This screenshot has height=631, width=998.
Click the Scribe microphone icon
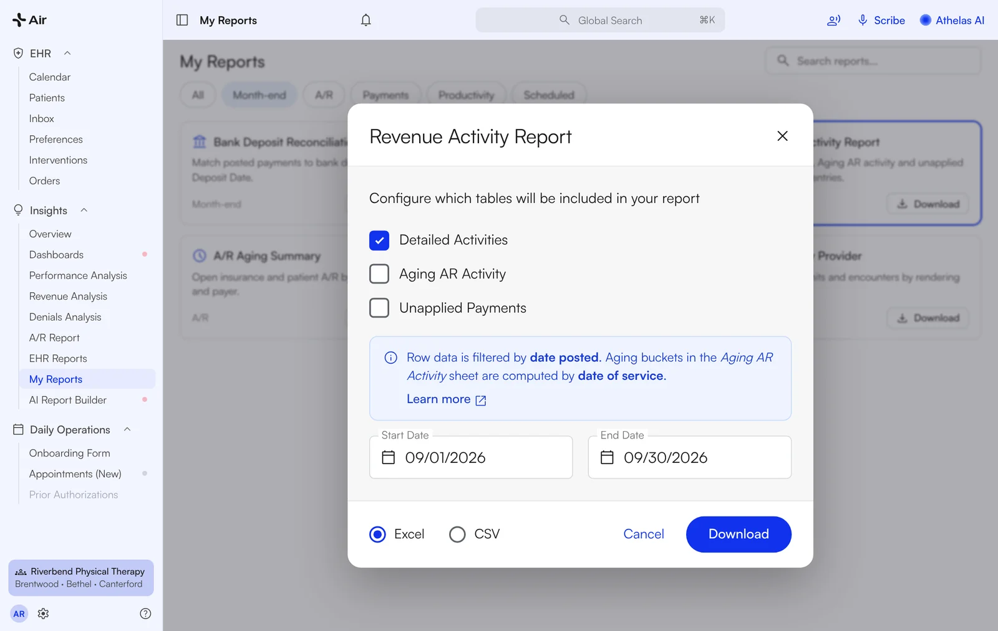click(x=863, y=20)
